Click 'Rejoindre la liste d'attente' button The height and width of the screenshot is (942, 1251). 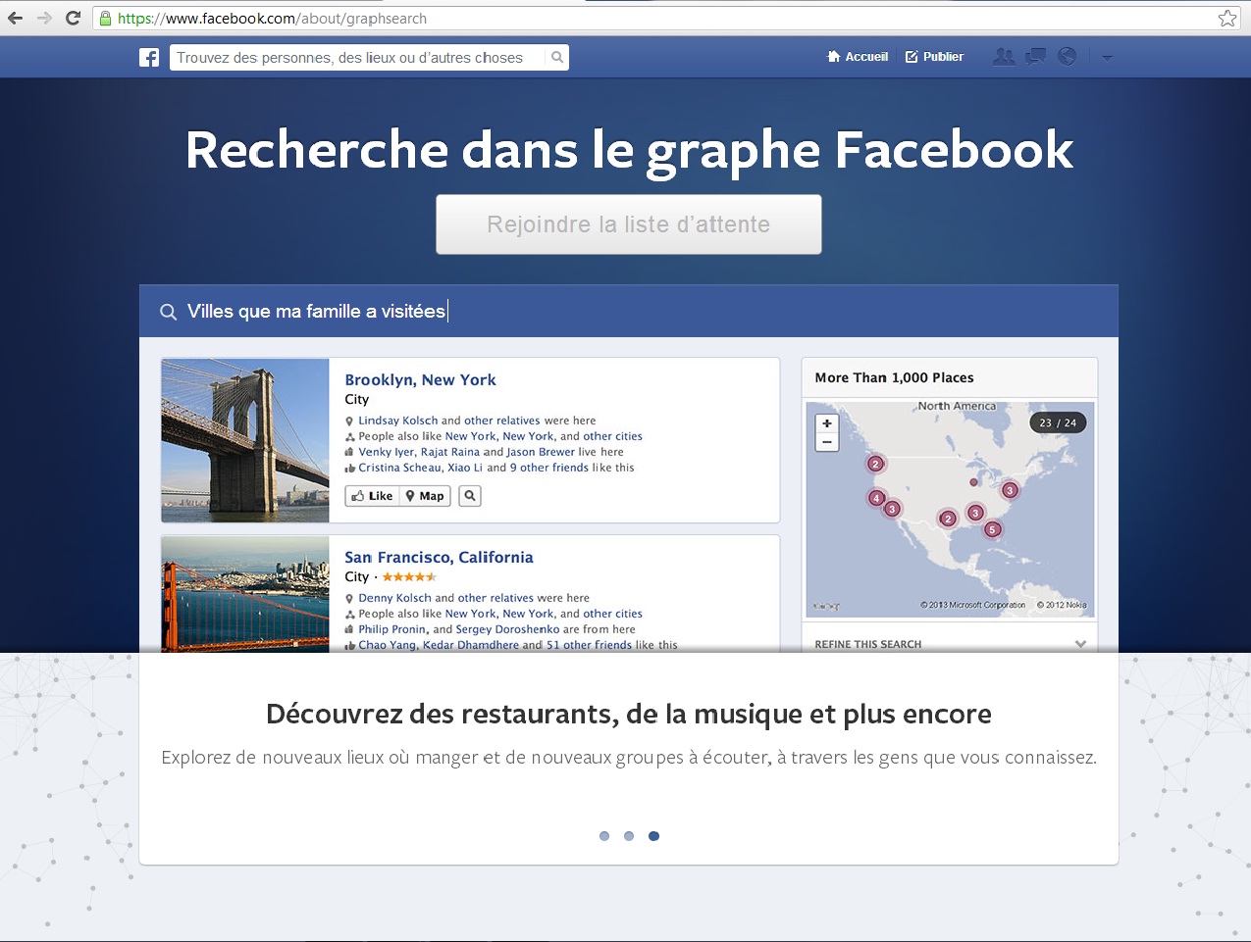tap(629, 224)
